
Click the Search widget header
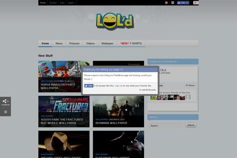(x=173, y=117)
